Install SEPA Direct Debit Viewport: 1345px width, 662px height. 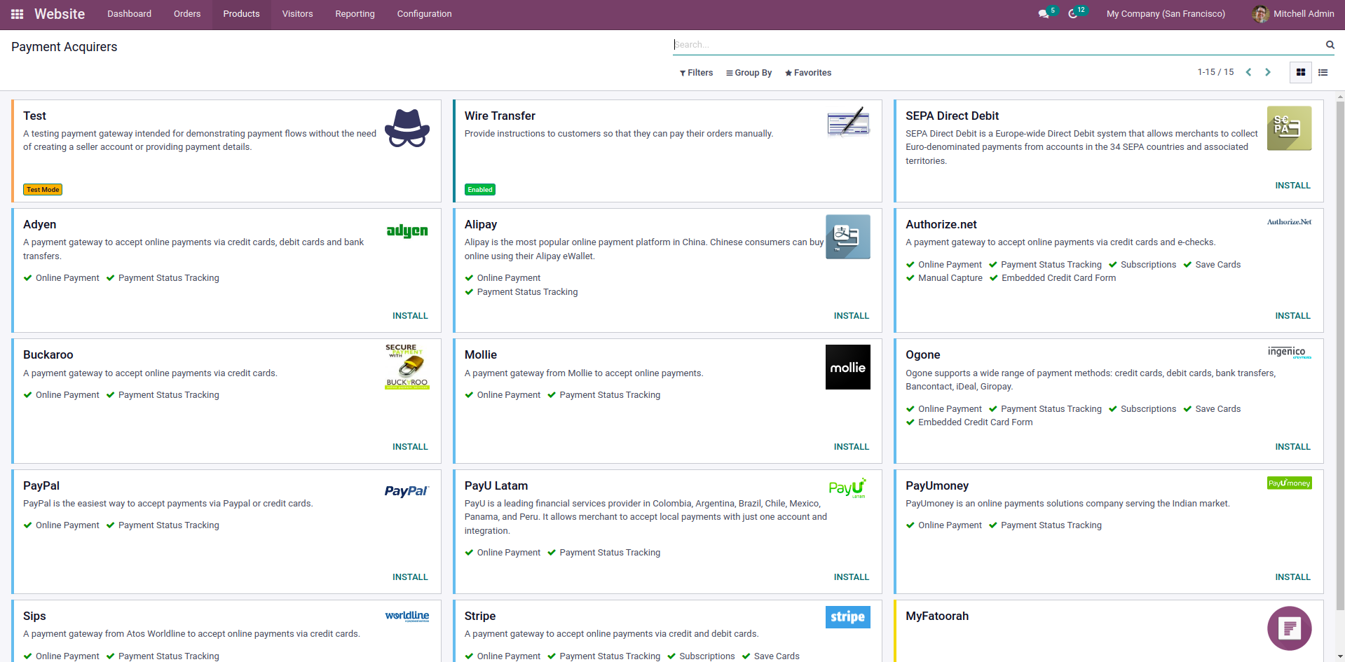point(1292,186)
